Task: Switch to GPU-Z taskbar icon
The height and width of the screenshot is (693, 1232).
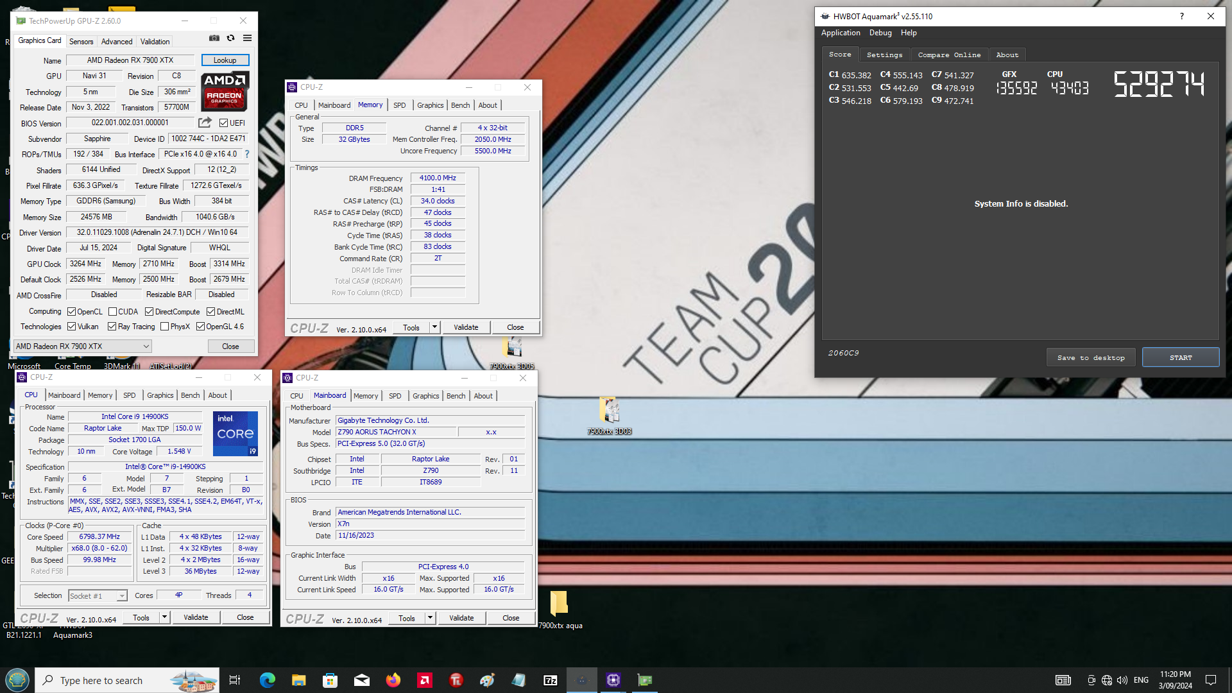Action: click(x=644, y=680)
